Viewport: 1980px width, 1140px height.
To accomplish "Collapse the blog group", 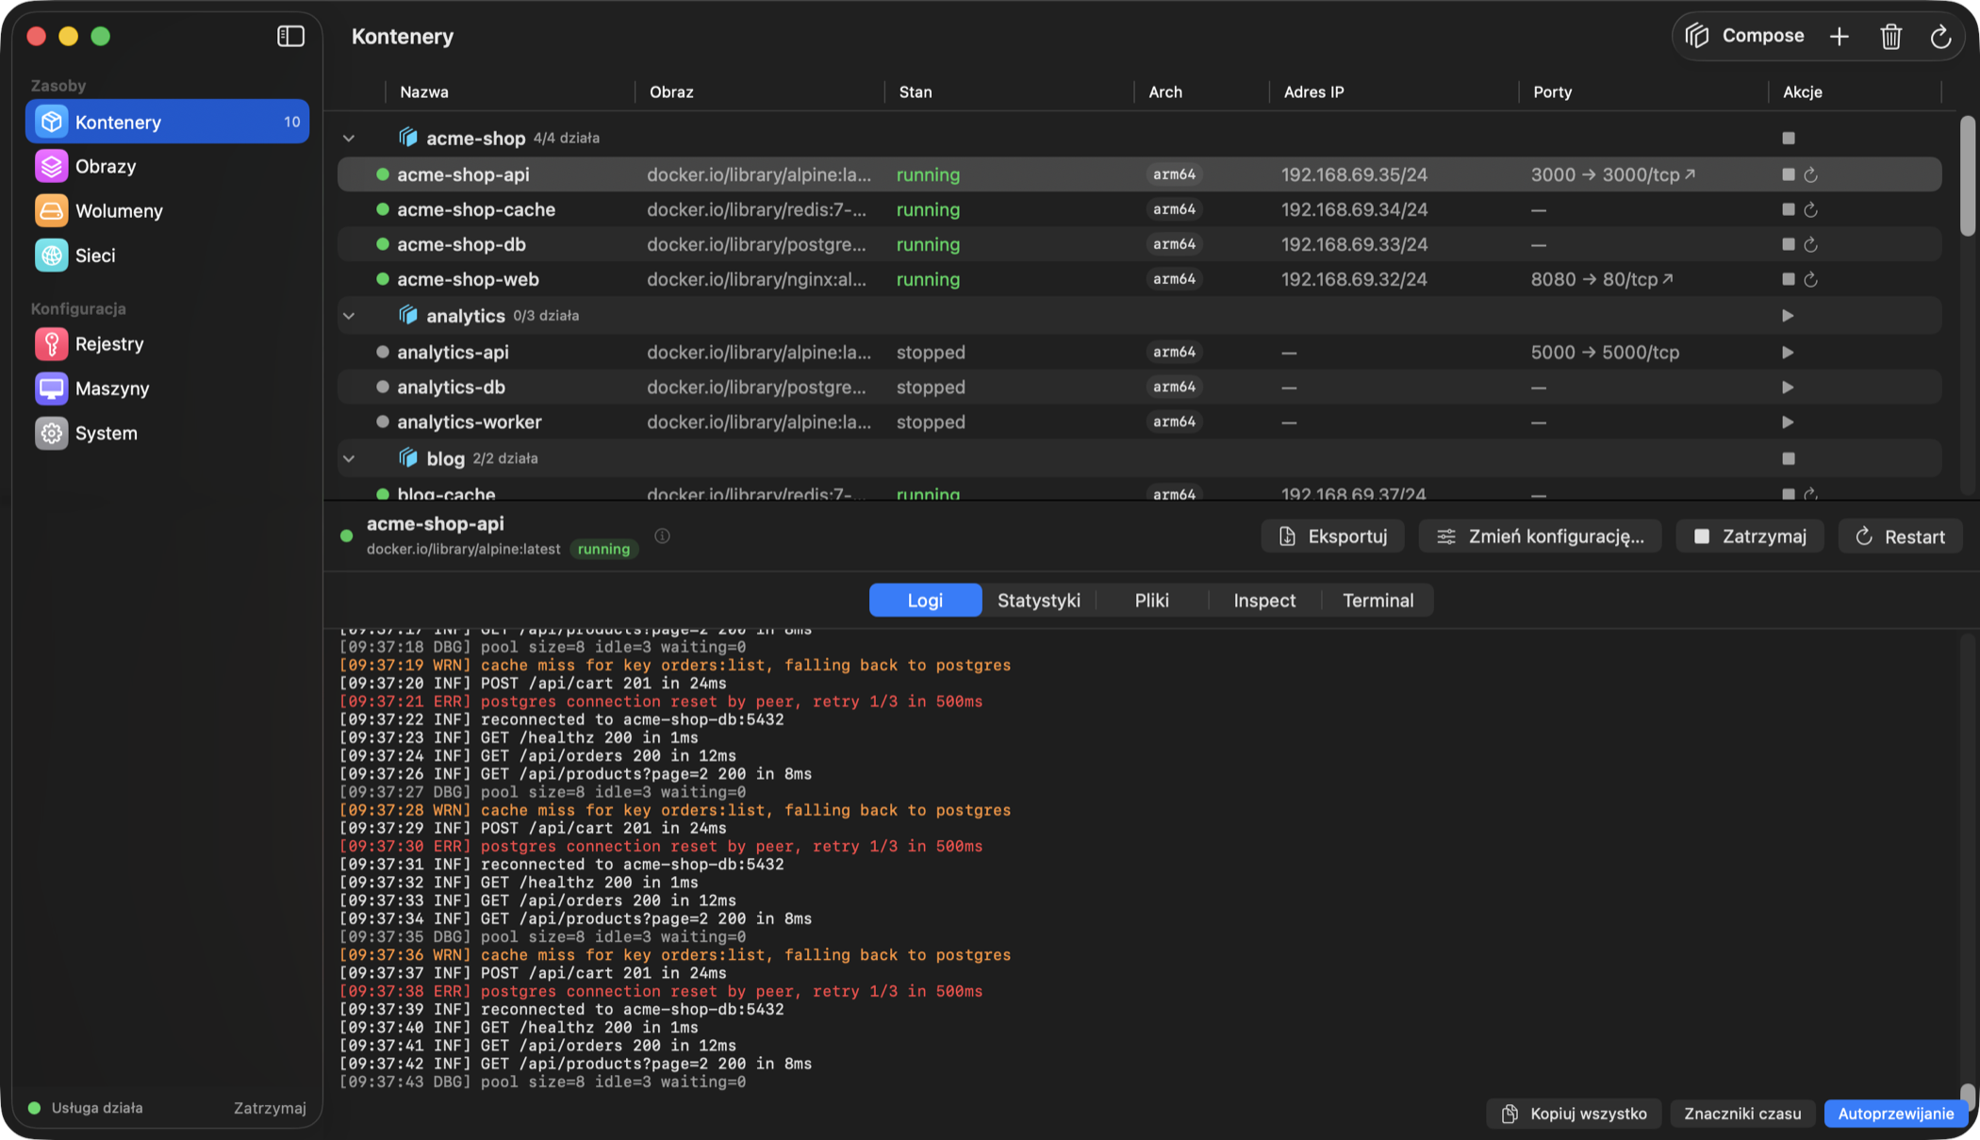I will 349,458.
